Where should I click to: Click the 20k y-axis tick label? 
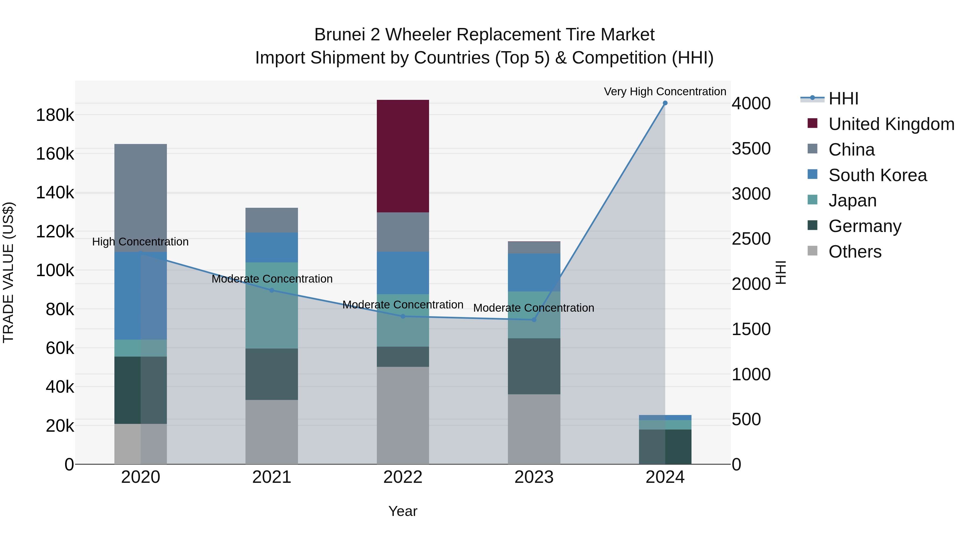point(60,426)
